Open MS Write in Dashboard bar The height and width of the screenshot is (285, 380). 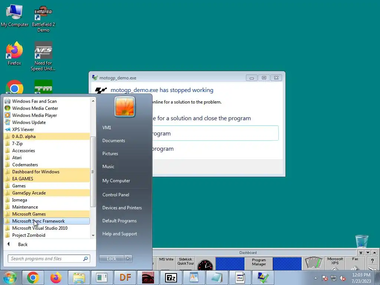click(166, 263)
